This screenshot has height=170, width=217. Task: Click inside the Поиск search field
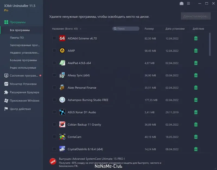[x=125, y=28]
